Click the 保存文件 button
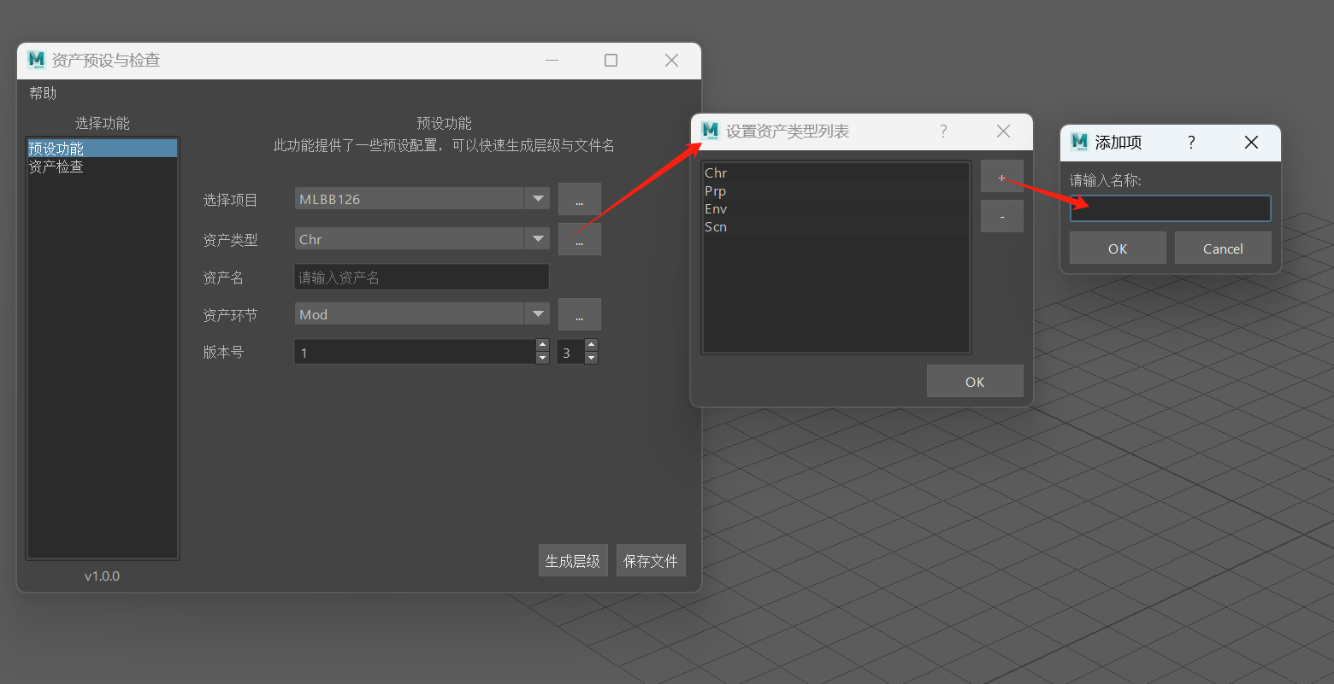Screen dimensions: 1334x684 point(651,561)
